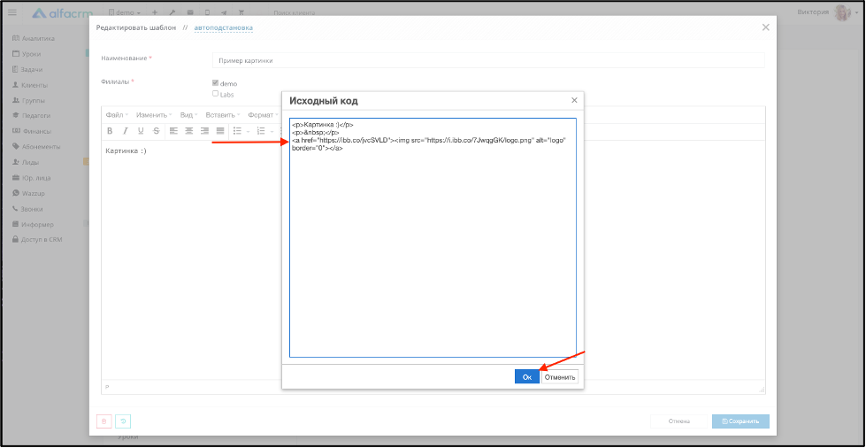
Task: Open Уроки in the sidebar
Action: (27, 54)
